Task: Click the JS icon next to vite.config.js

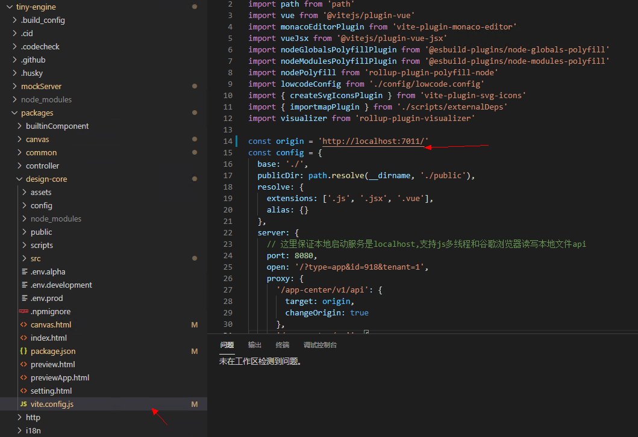Action: 23,404
